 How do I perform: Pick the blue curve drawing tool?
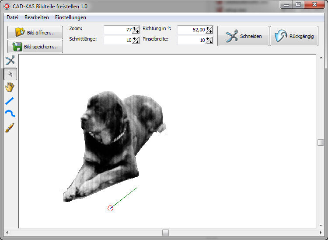pyautogui.click(x=10, y=113)
